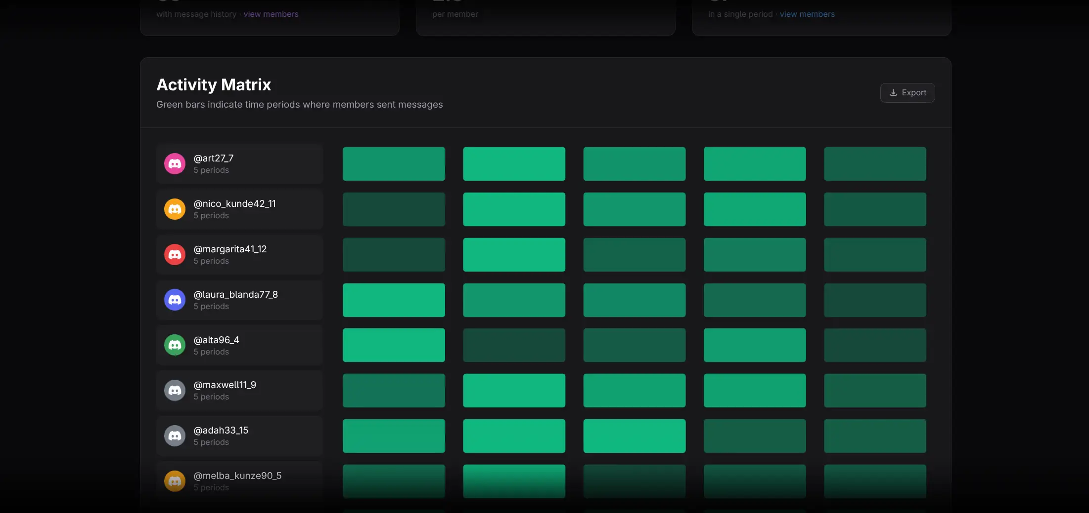Click @adah33_15 third period bar

point(635,436)
